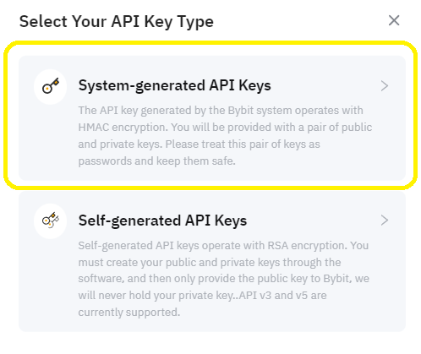Click the white circle behind the multi-key icon
The width and height of the screenshot is (421, 354).
tap(50, 221)
